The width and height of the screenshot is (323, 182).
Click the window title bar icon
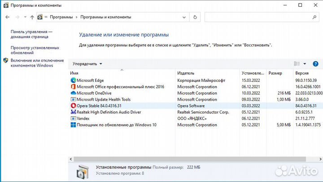(6, 5)
